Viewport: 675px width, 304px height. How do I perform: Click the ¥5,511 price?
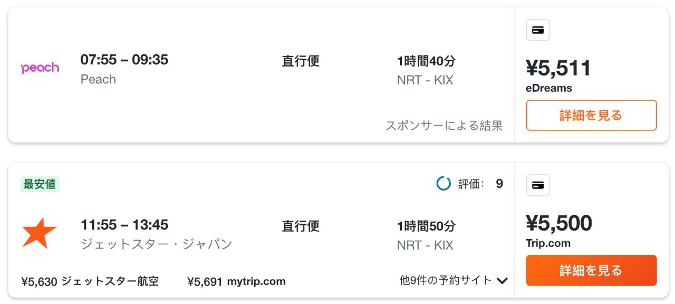tap(558, 69)
